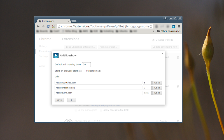Toggle Allow access to file URLs checkbox
The image size is (224, 140).
coord(101,110)
